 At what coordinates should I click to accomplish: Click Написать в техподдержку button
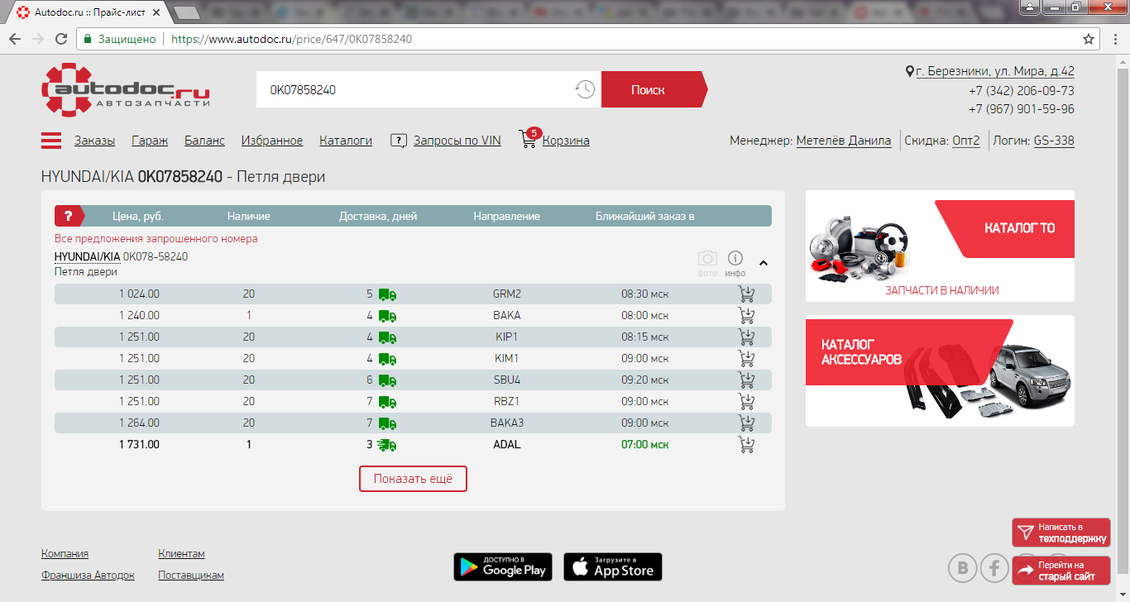(1061, 533)
